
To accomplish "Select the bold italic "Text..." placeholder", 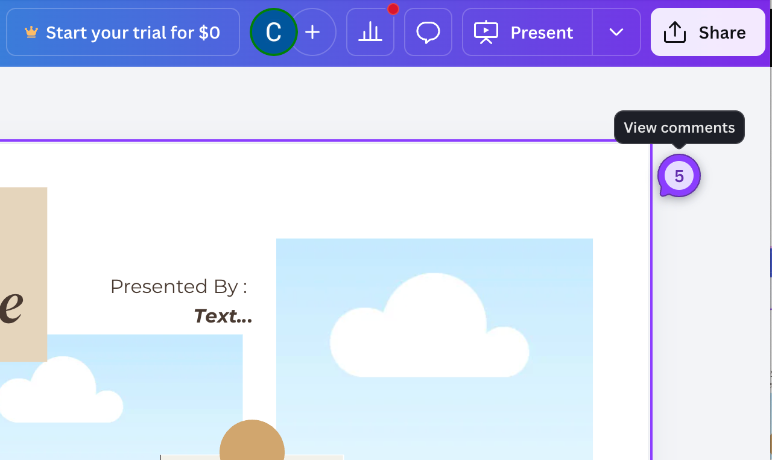I will (x=223, y=316).
